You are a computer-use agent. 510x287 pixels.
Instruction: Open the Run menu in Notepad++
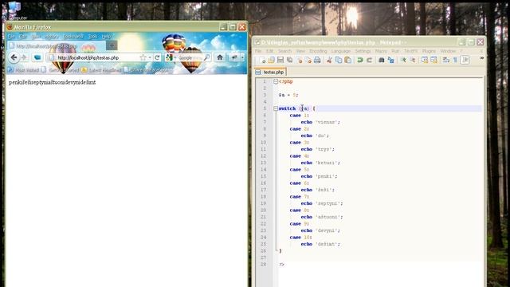[x=395, y=51]
